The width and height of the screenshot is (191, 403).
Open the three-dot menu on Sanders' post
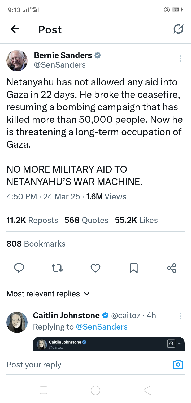(180, 59)
